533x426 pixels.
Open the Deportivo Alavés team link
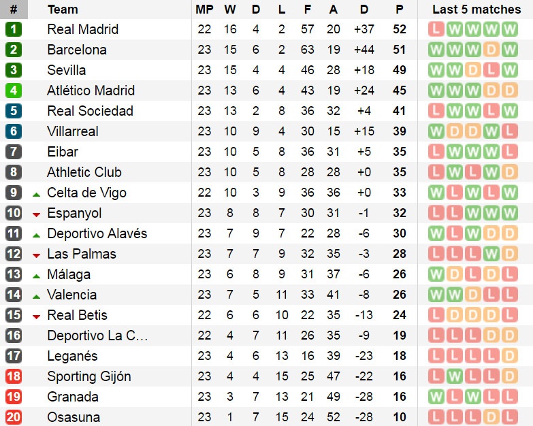tap(97, 233)
